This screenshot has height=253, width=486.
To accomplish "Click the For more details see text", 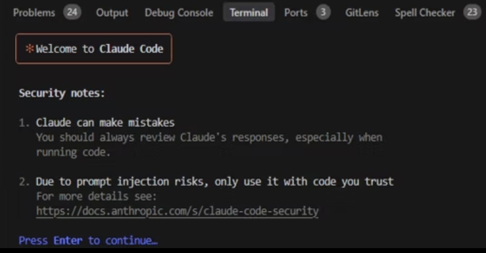I will click(x=97, y=196).
